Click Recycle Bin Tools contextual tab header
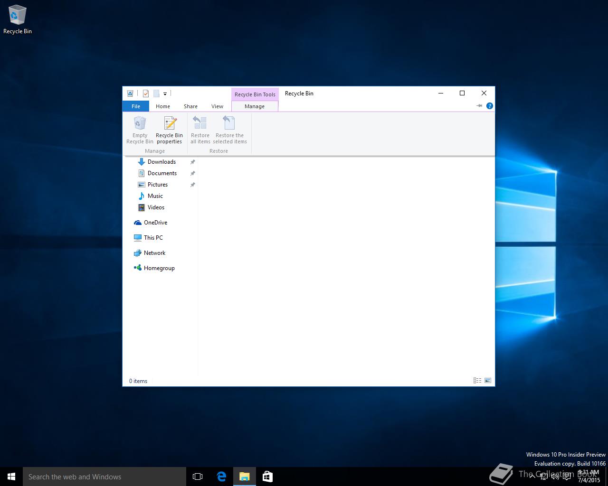The height and width of the screenshot is (486, 608). (x=255, y=94)
